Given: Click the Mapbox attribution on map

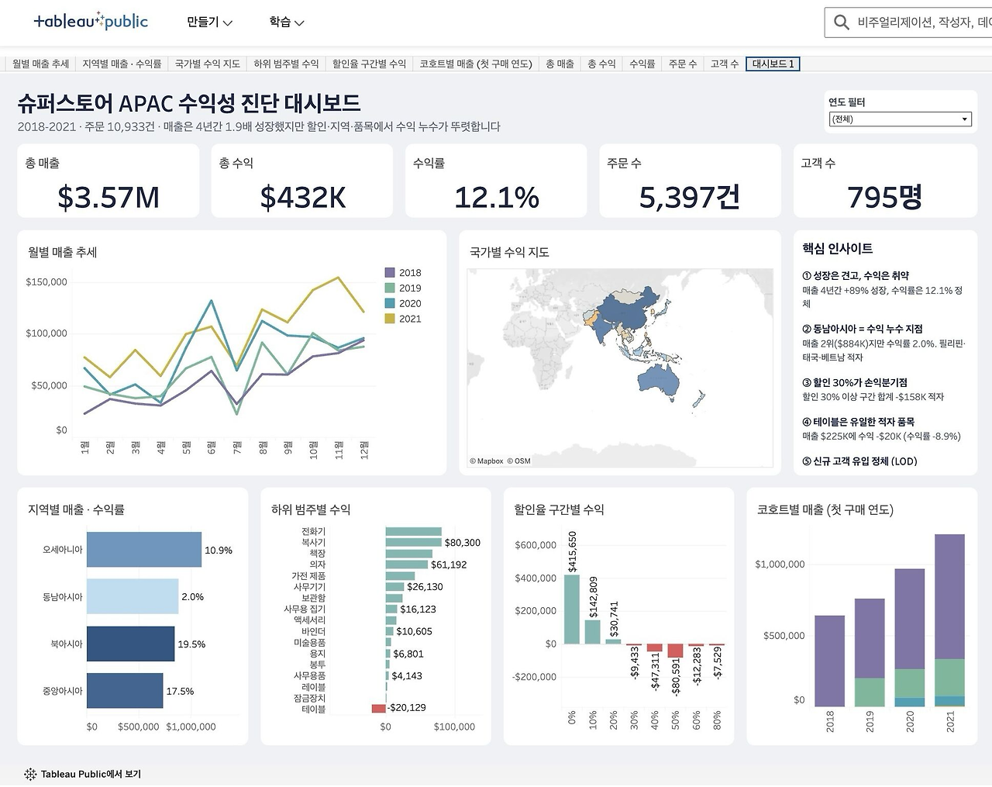Looking at the screenshot, I should coord(487,461).
